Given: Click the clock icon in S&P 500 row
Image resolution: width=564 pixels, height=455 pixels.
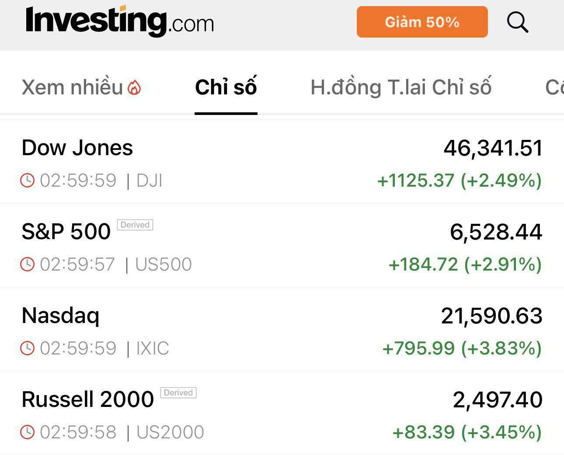Looking at the screenshot, I should (27, 264).
